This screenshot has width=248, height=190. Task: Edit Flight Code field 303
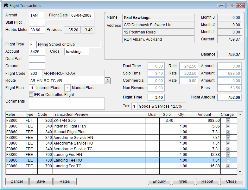[35, 74]
